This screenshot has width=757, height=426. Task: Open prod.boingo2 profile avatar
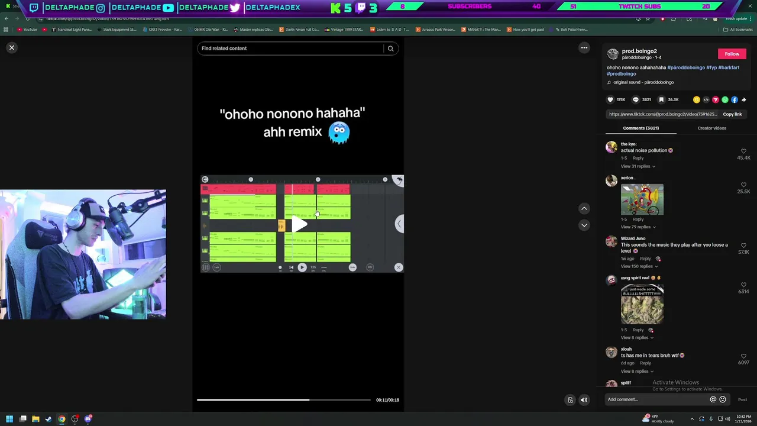click(613, 54)
